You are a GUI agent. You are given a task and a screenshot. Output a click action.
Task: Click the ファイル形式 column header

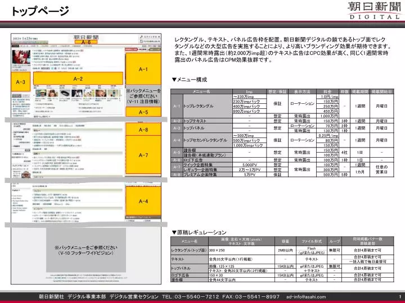pyautogui.click(x=312, y=241)
